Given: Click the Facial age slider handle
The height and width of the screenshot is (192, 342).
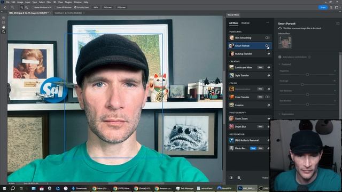Looking at the screenshot, I should coord(302,85).
